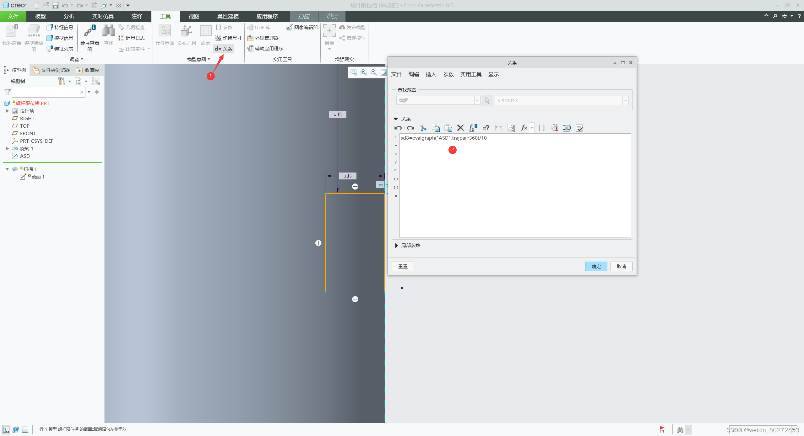Select the ASD graph feature in tree
Screen dimensions: 804x436
[x=24, y=156]
